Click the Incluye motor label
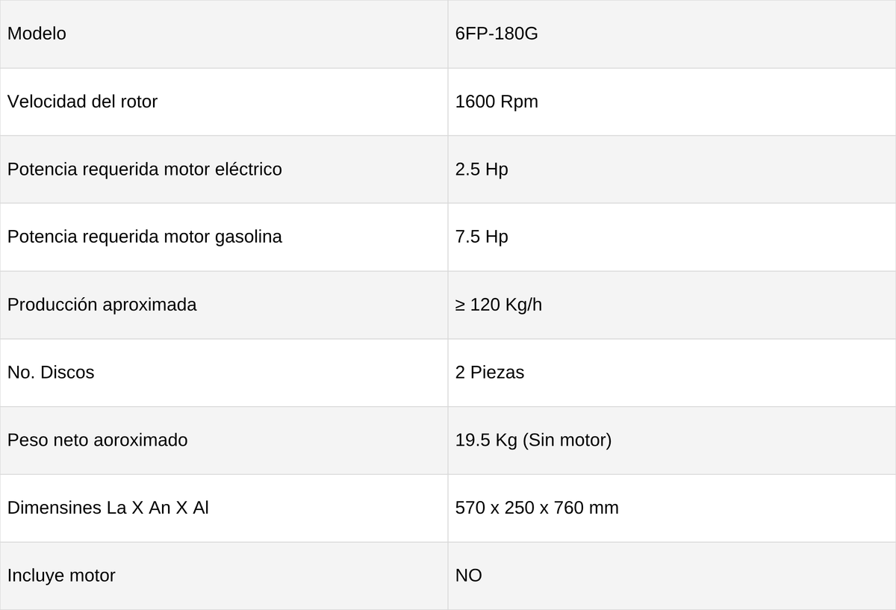Screen dimensions: 896x610 point(61,576)
